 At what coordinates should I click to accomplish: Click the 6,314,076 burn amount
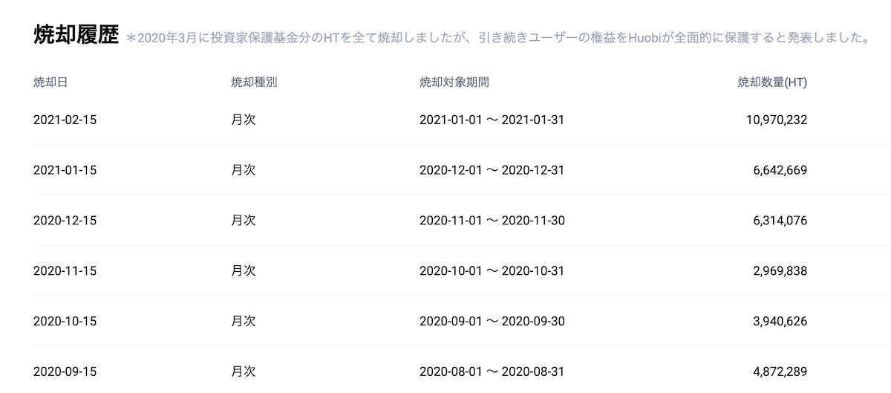[780, 221]
